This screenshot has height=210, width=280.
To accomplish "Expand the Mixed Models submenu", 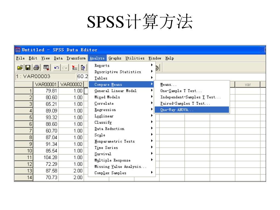I will tap(122, 97).
